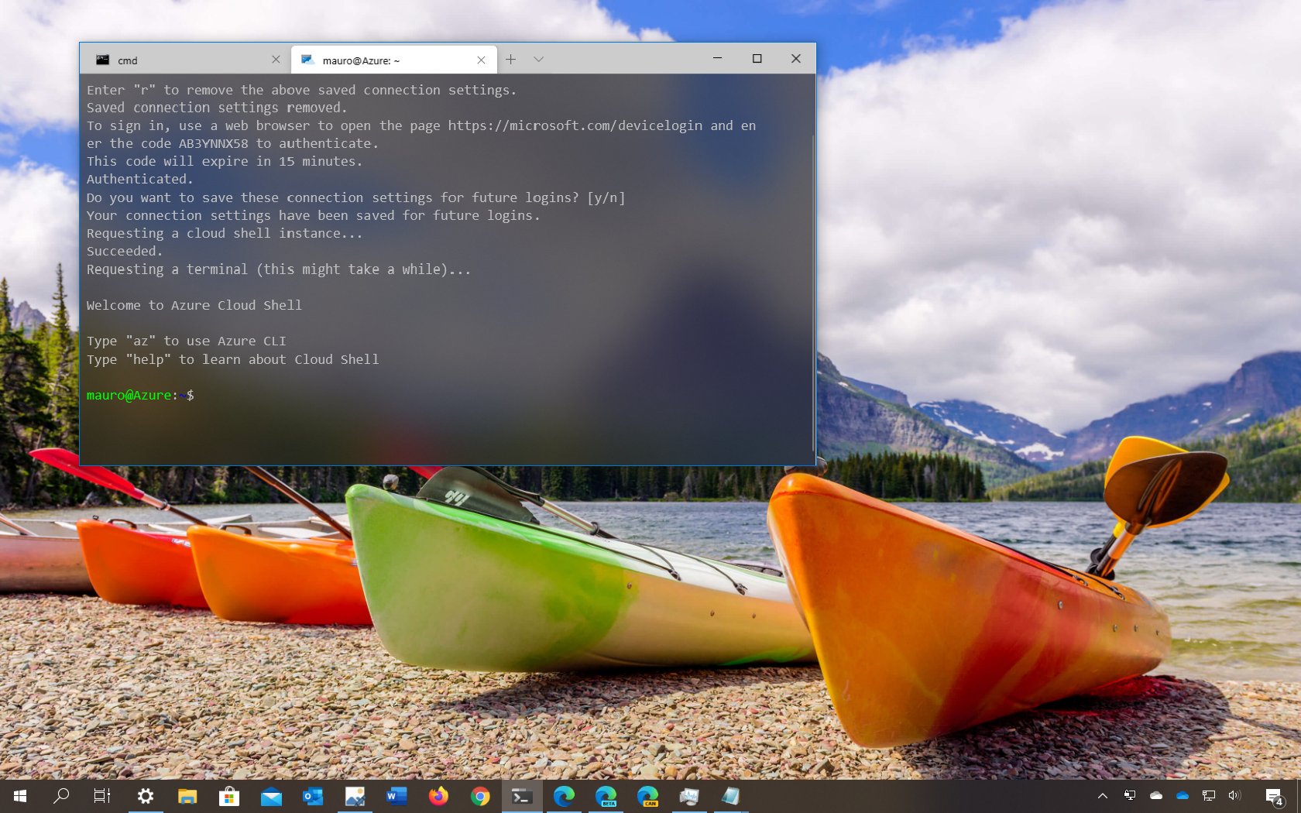Open Action Center showing 4 notifications

(x=1275, y=796)
